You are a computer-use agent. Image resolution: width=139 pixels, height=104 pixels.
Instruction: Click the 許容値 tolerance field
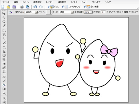(103, 12)
